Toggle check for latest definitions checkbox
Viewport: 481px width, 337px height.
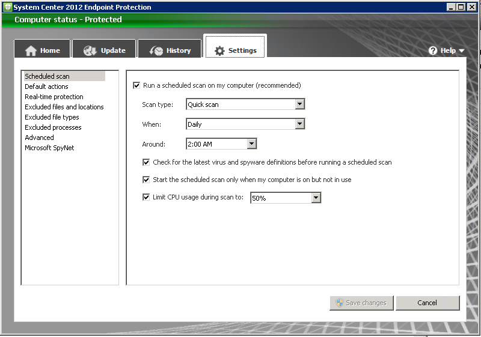pos(146,162)
